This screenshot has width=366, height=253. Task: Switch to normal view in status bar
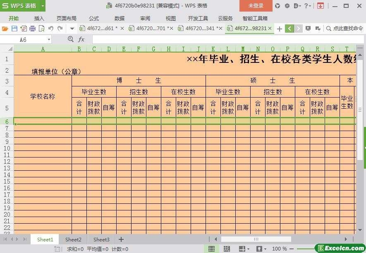[x=211, y=249]
